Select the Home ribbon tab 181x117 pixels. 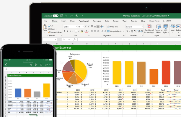[55, 21]
